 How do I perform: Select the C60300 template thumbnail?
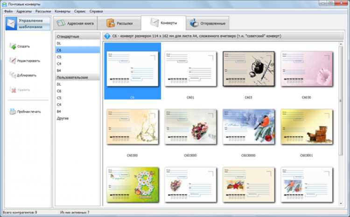coord(133,127)
